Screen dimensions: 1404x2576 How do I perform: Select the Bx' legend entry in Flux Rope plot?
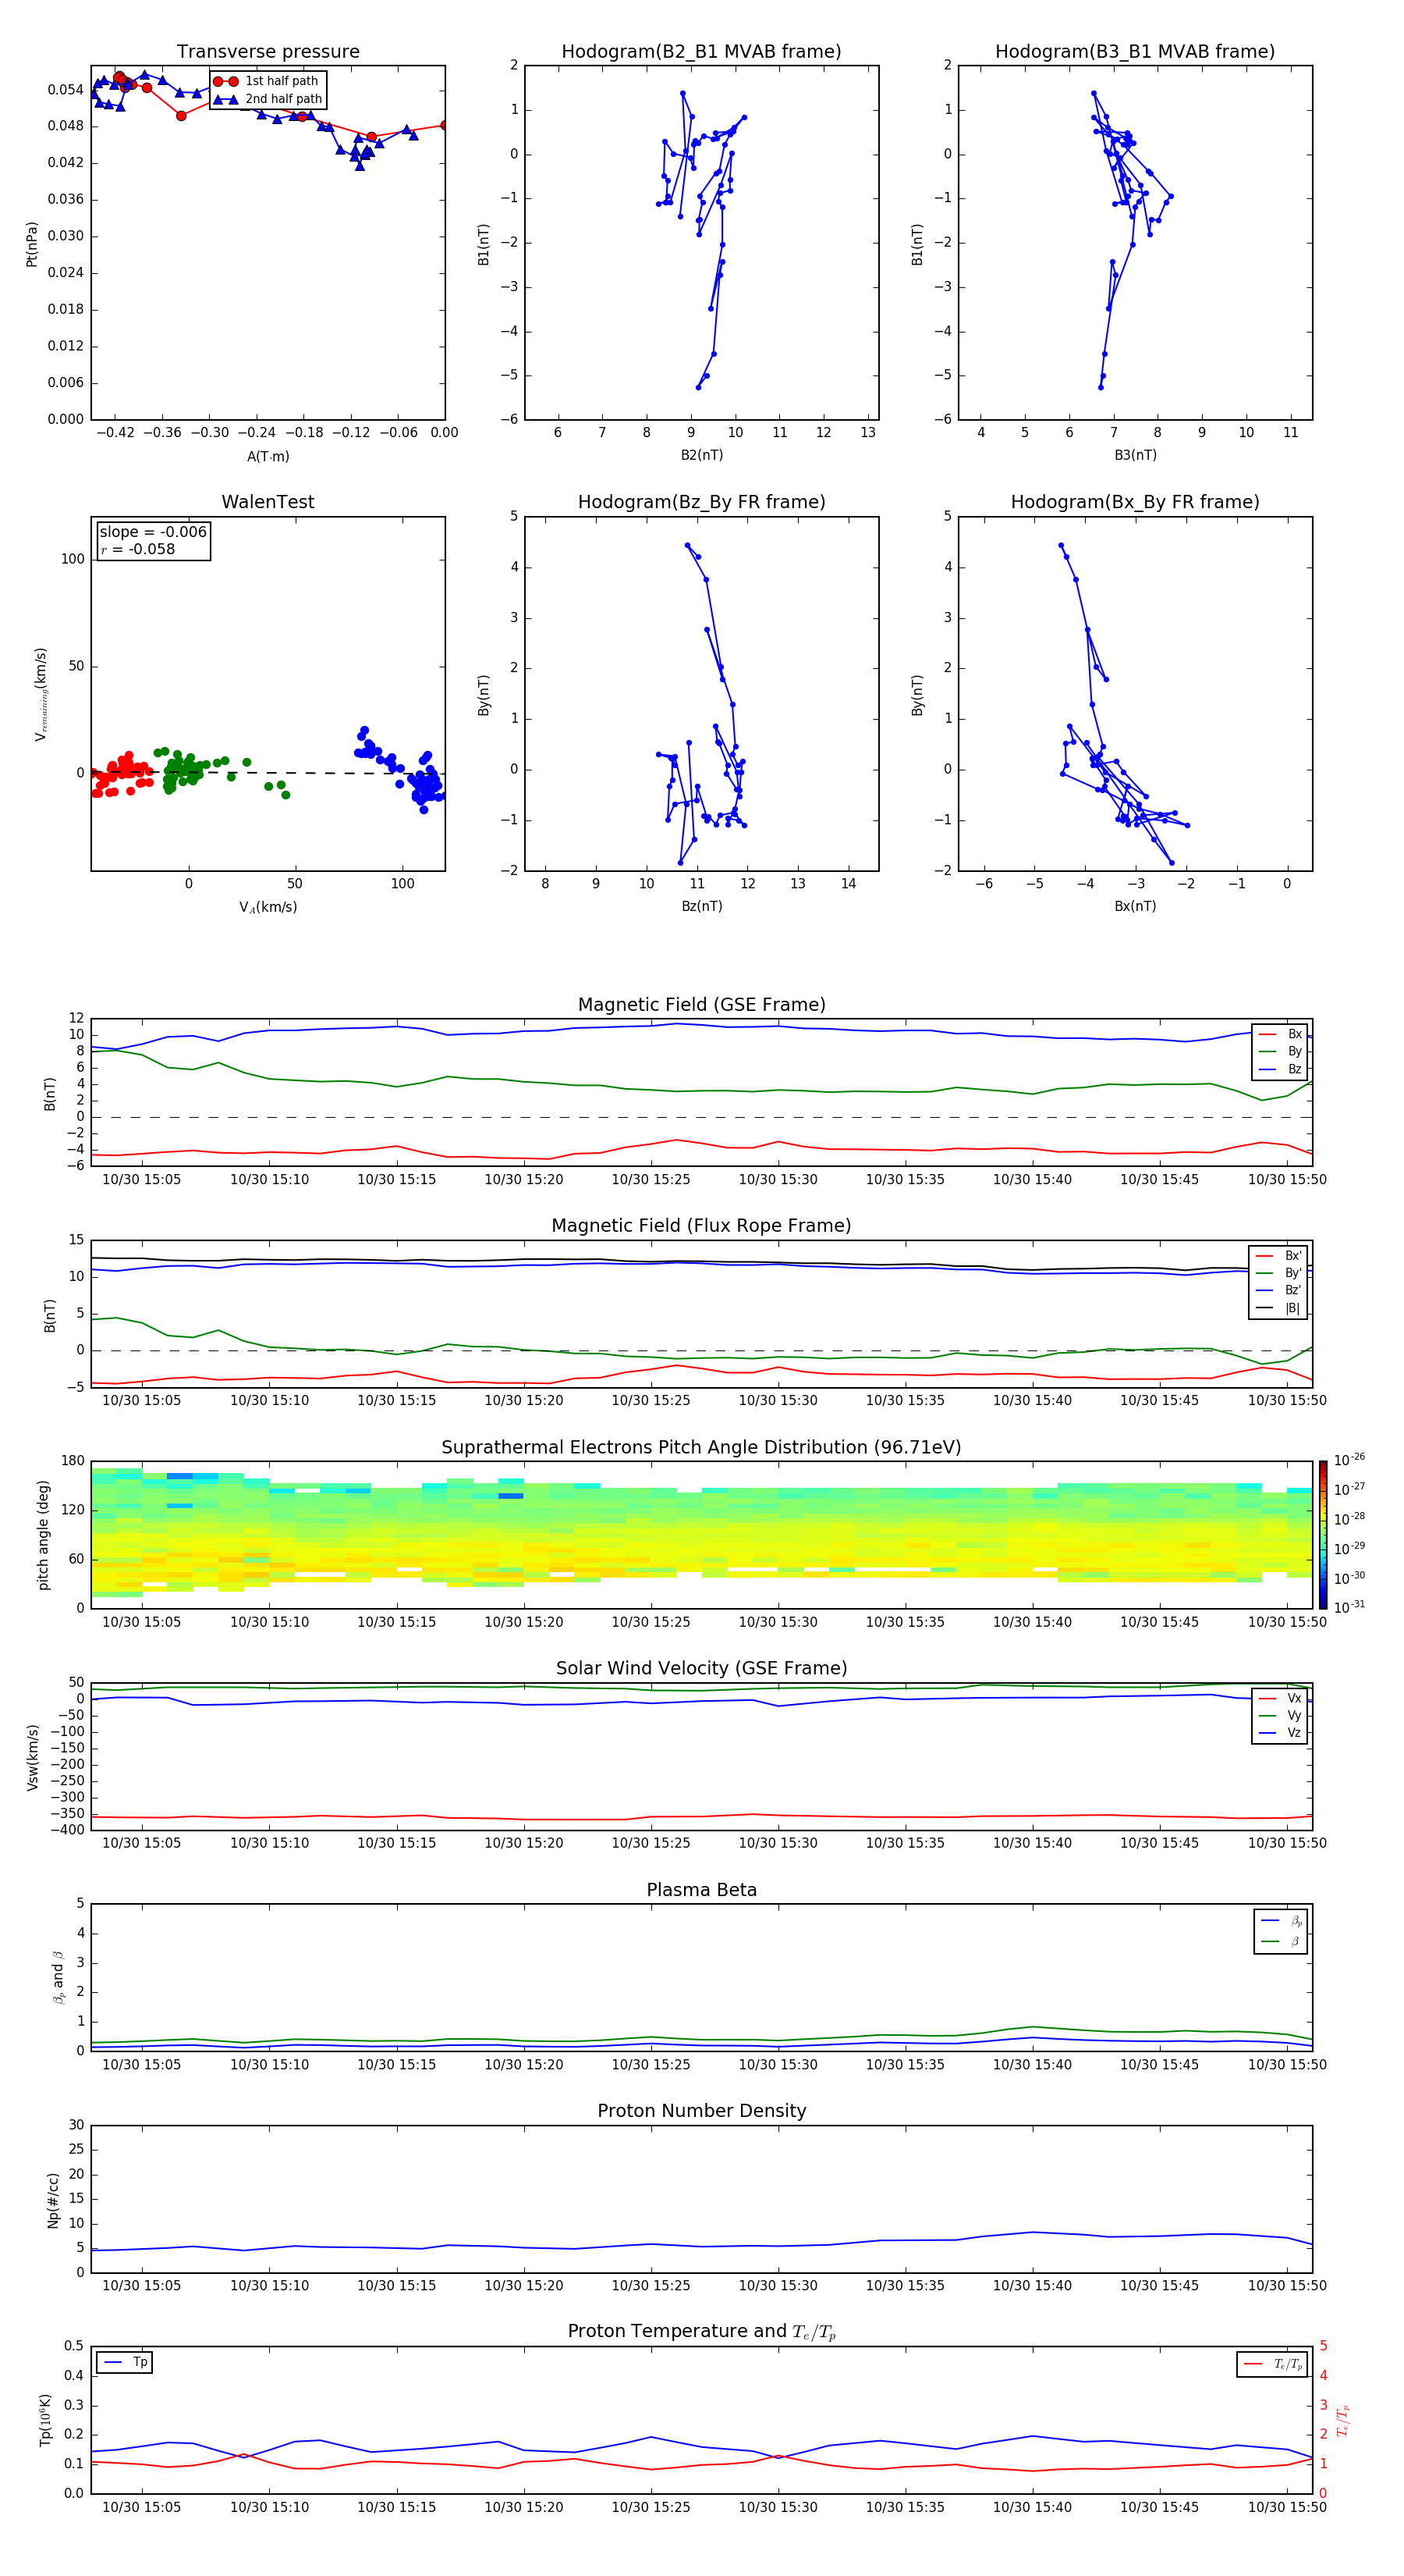[x=1278, y=1256]
